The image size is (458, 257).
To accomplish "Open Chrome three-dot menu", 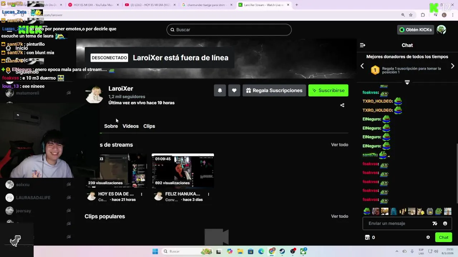I will (x=452, y=15).
